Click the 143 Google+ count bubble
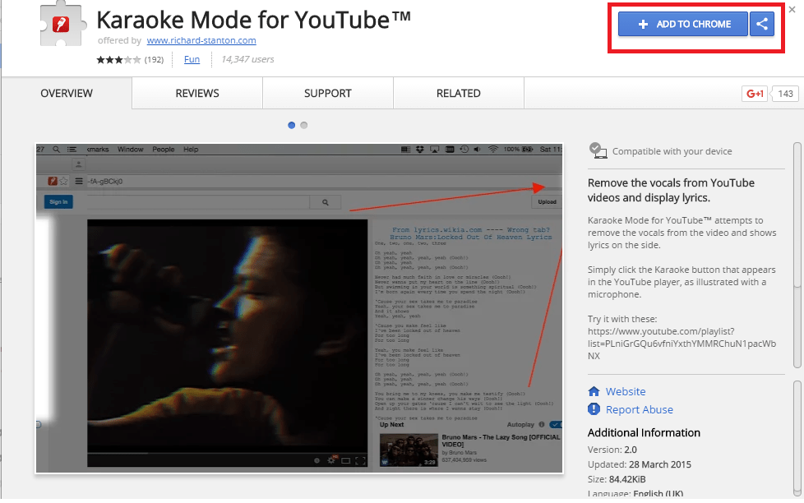 pos(785,94)
